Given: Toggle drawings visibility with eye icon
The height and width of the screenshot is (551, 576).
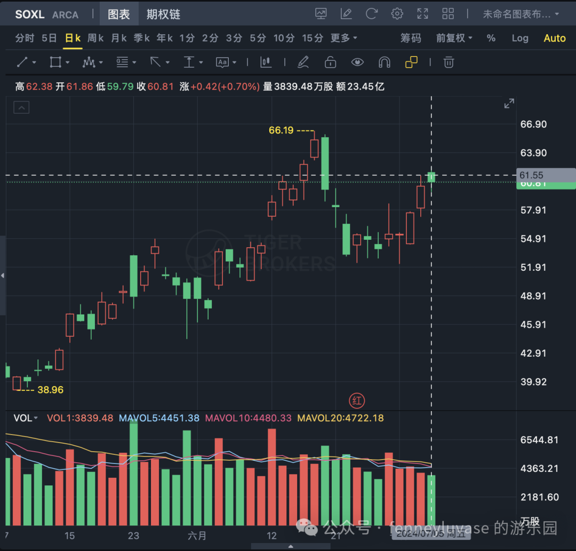Looking at the screenshot, I should (x=357, y=62).
